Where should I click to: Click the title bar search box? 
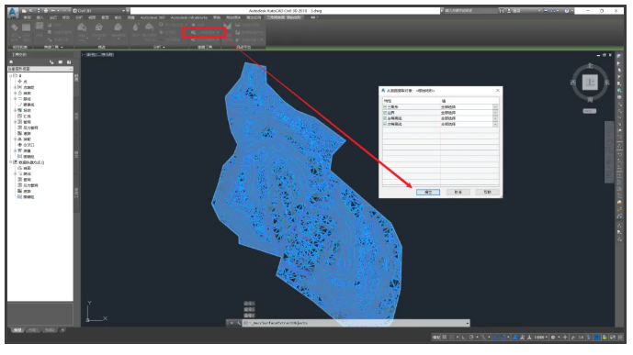pyautogui.click(x=470, y=11)
